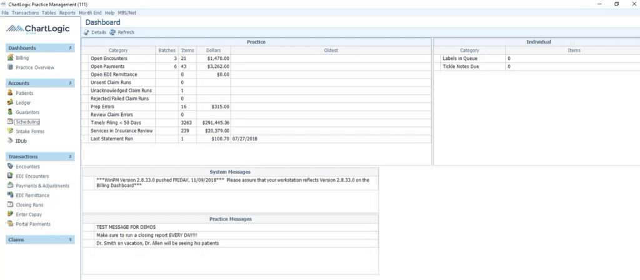Click the Practice Overview sidebar icon
This screenshot has height=280, width=640.
coord(10,67)
